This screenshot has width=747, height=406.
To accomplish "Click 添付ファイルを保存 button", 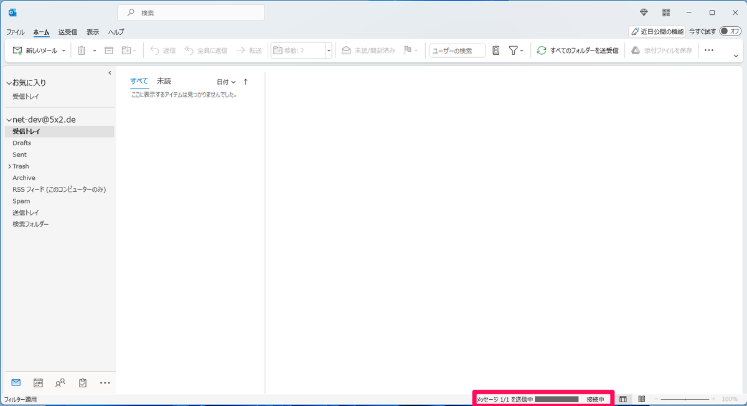I will [662, 50].
